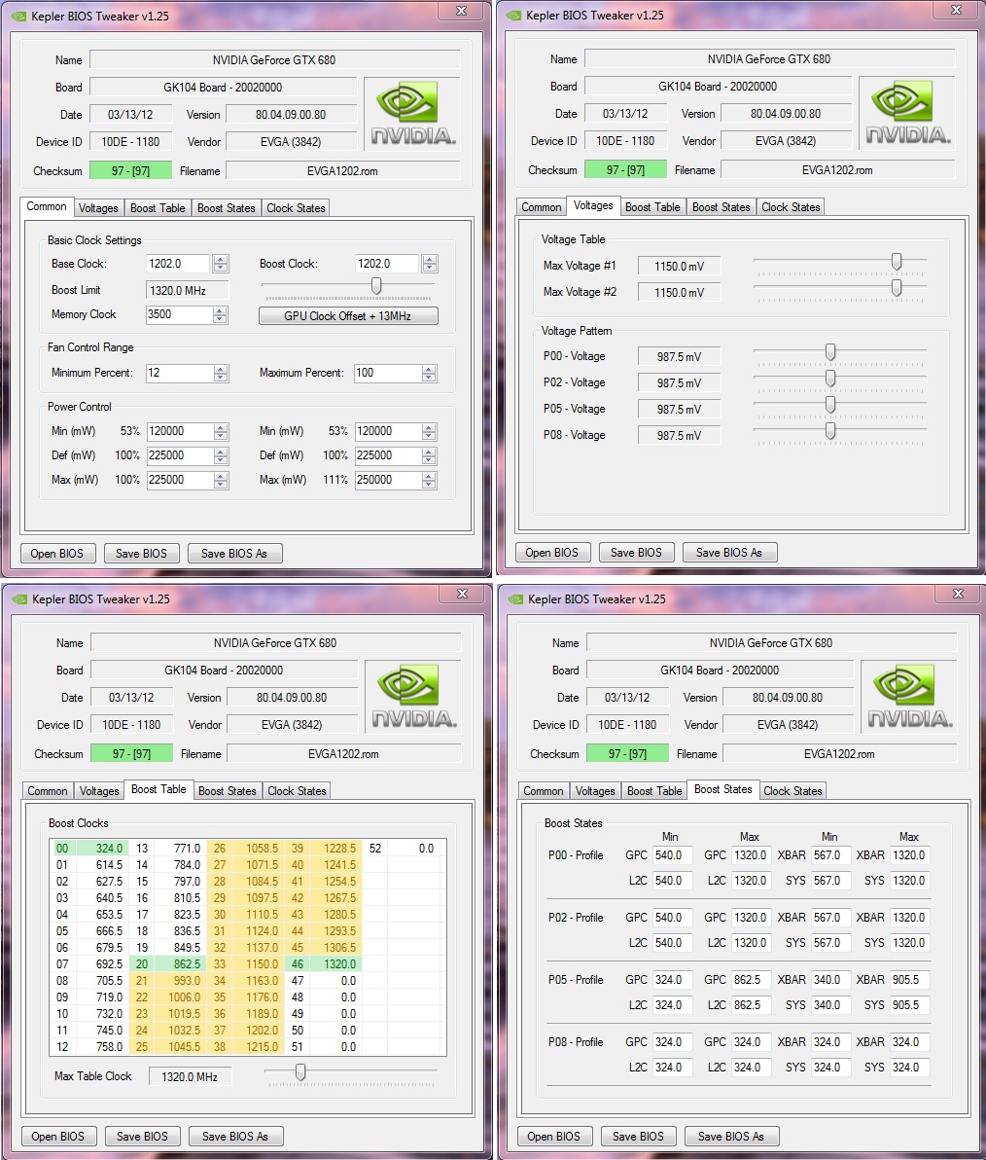Click the P08 Profile SYS Max 324.0 field
Image resolution: width=986 pixels, height=1160 pixels.
[909, 1067]
